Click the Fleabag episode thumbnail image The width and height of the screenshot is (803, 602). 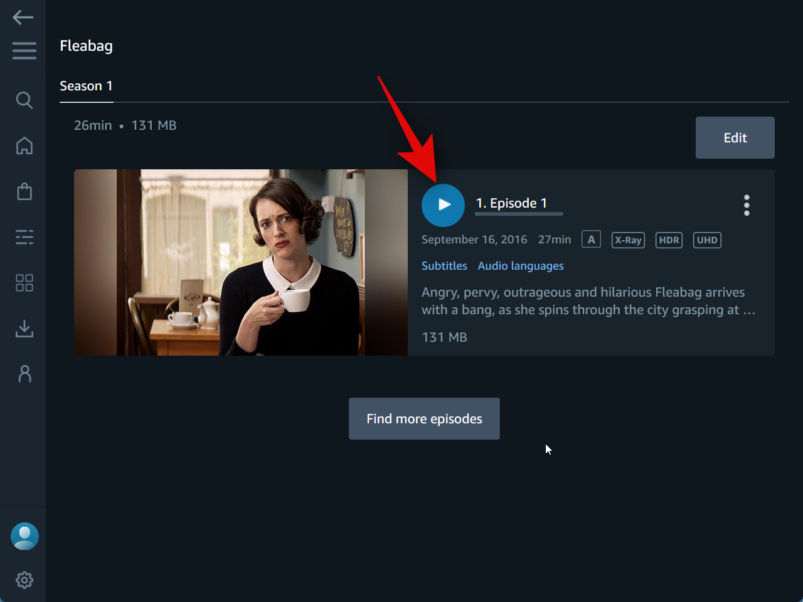[x=241, y=262]
